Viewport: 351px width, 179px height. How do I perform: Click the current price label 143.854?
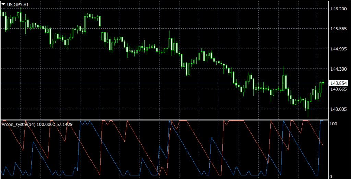click(x=339, y=83)
